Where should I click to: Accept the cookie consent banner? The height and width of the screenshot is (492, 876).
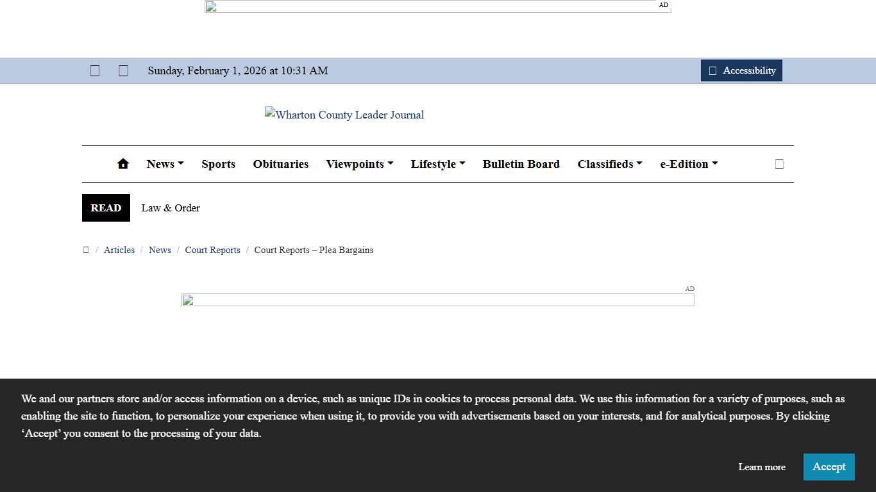829,467
